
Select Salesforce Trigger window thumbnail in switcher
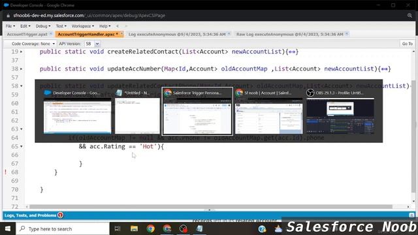pyautogui.click(x=197, y=116)
